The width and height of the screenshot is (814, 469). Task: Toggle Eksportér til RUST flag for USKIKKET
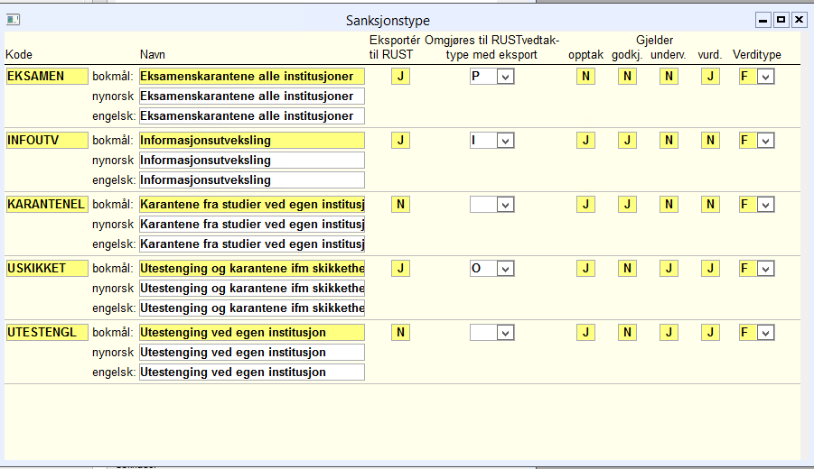400,269
